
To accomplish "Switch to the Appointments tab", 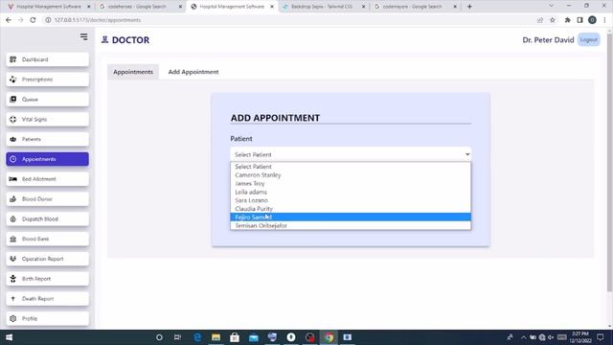I will tap(133, 72).
